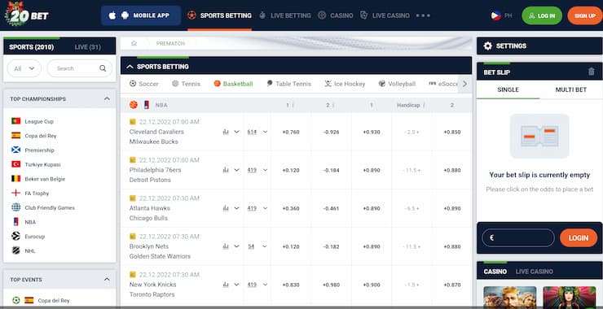Select the Tennis sport filter
603x309 pixels.
coord(186,84)
